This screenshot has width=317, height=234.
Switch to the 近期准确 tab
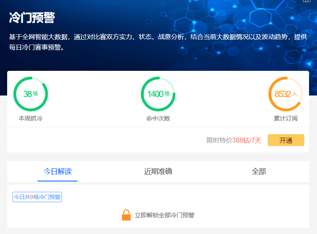pos(158,172)
